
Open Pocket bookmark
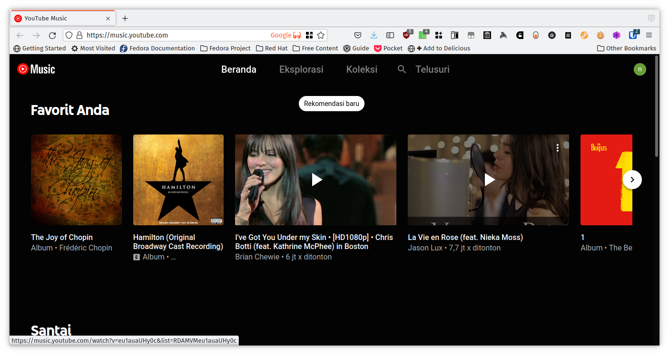point(388,48)
